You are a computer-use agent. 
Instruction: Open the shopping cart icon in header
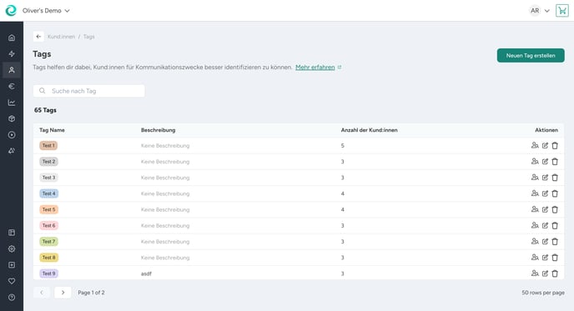point(562,11)
